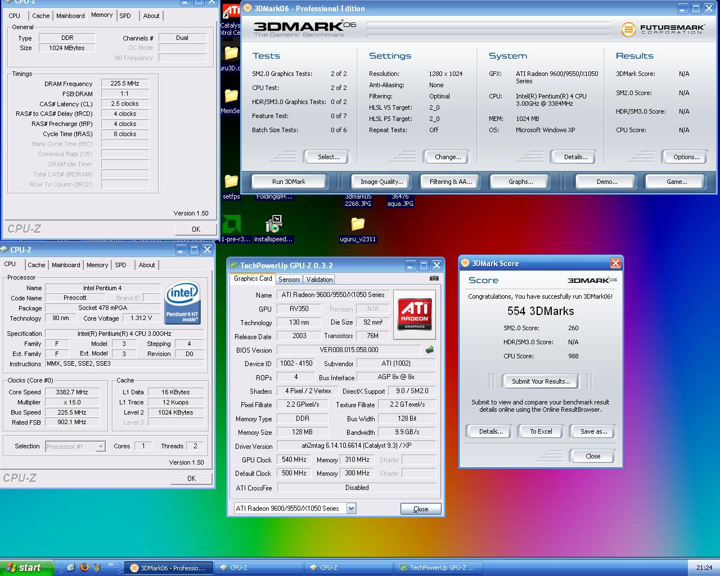
Task: Switch to Mainboard tab in lower CPU-Z
Action: pyautogui.click(x=66, y=265)
